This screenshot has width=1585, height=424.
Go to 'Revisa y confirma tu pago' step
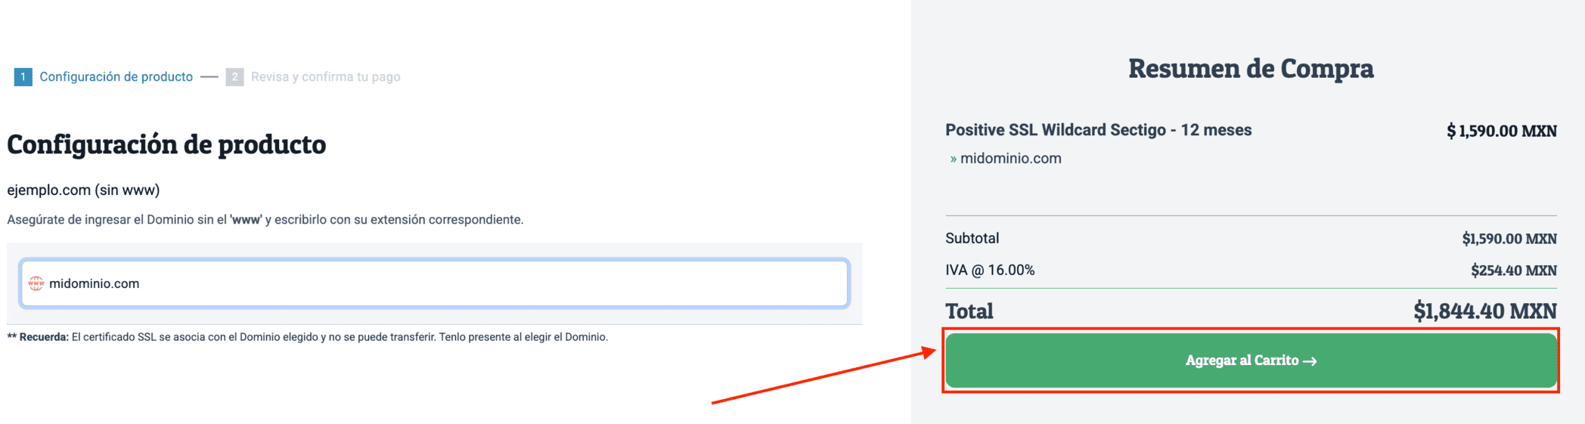click(325, 77)
